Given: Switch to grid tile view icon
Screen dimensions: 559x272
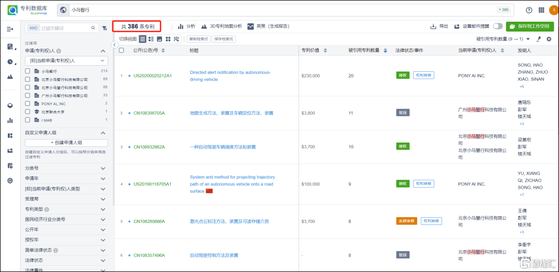Looking at the screenshot, I should [x=168, y=39].
